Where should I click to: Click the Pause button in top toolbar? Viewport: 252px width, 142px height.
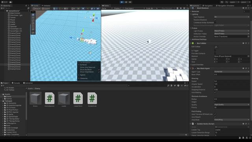pos(126,2)
